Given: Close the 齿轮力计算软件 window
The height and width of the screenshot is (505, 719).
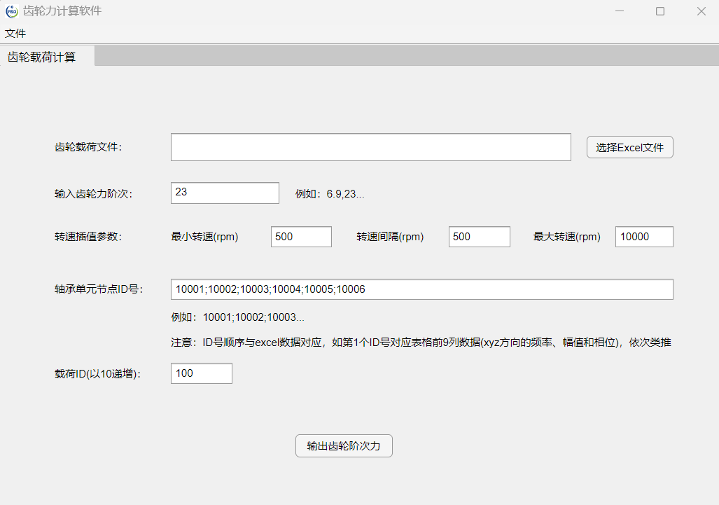Looking at the screenshot, I should 701,11.
